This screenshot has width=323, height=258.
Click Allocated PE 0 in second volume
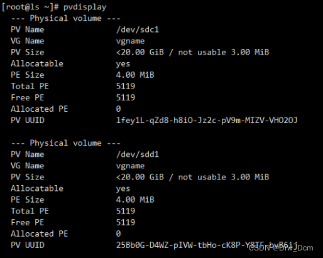[119, 234]
